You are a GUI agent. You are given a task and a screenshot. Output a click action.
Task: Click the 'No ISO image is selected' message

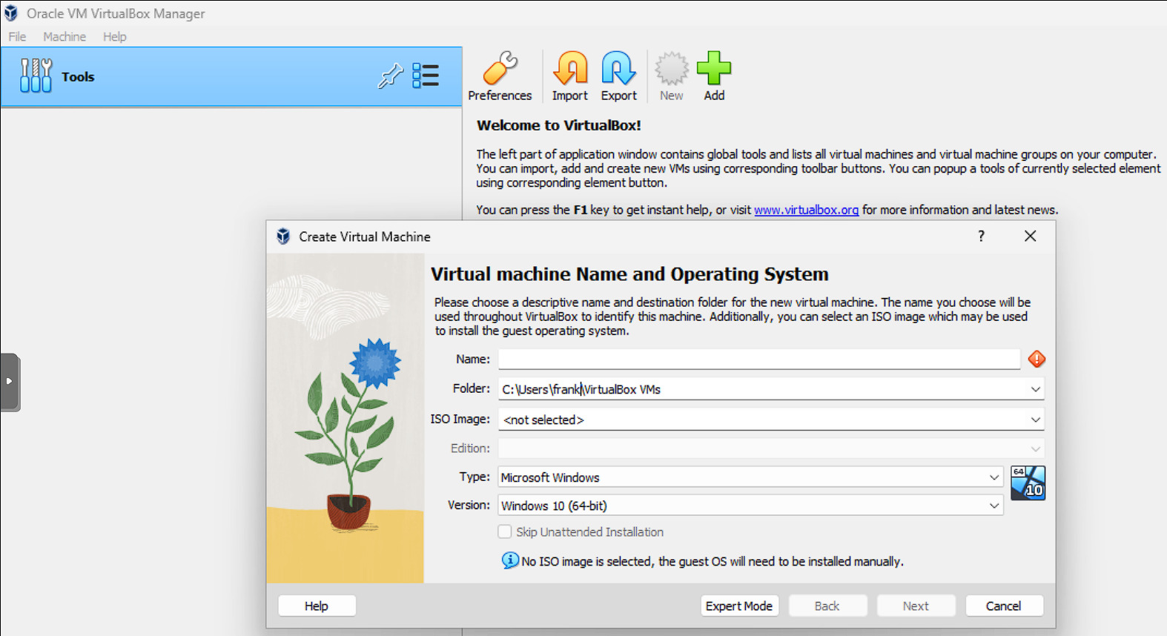tap(713, 561)
